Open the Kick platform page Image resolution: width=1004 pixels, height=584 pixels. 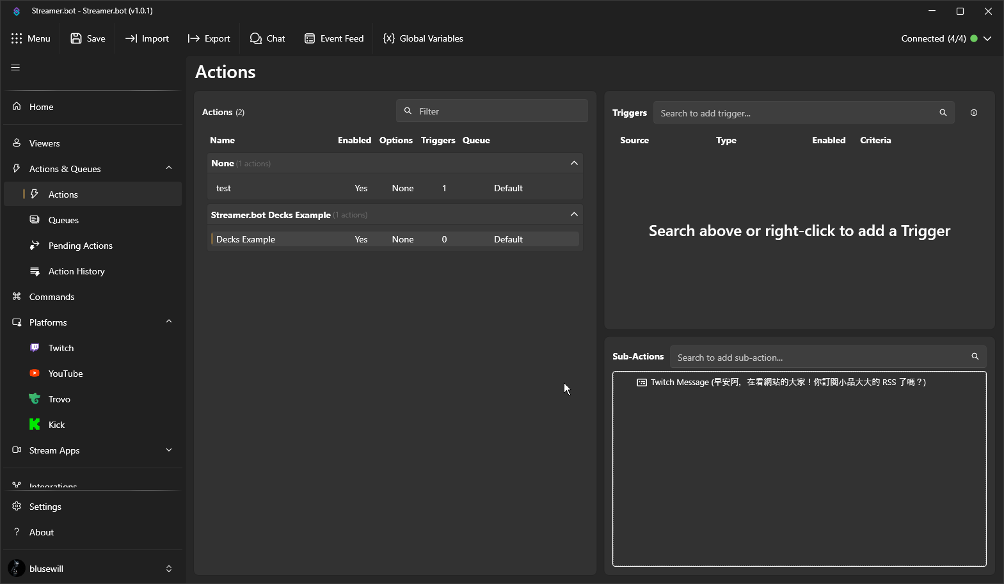coord(56,425)
